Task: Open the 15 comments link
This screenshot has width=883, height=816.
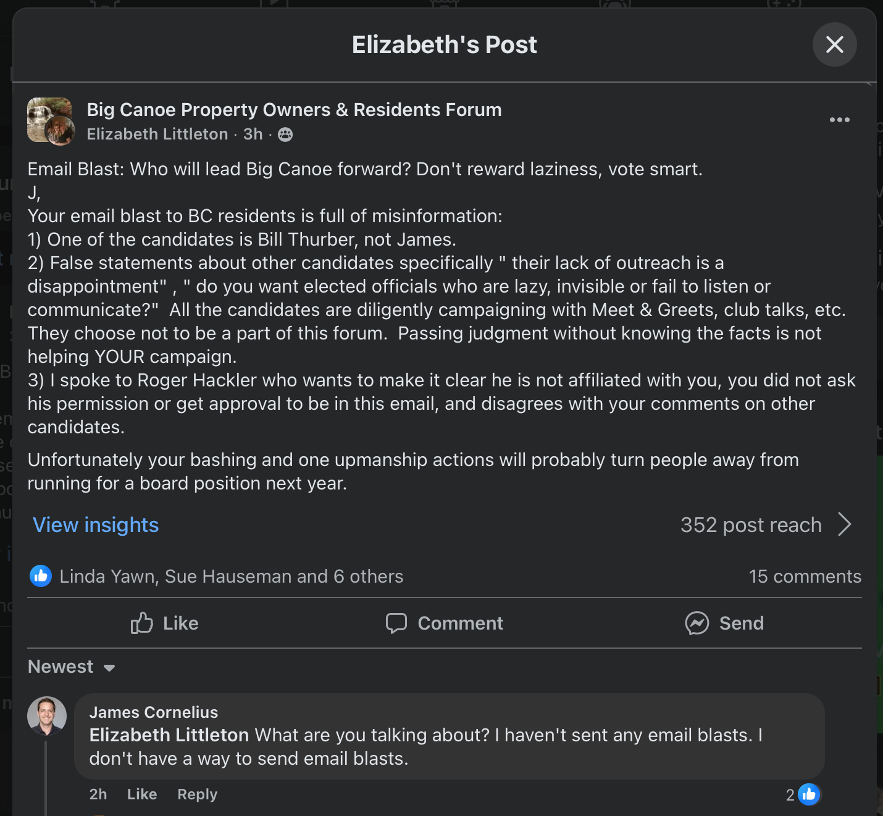Action: pyautogui.click(x=805, y=577)
